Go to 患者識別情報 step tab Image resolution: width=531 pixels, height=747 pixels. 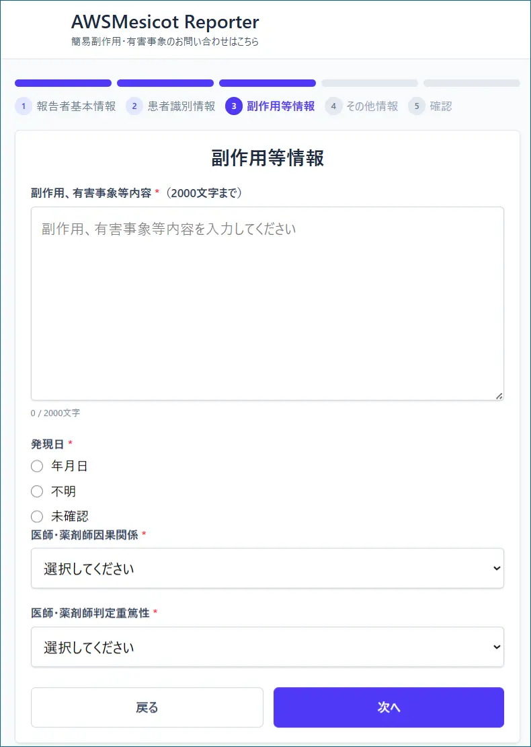point(181,106)
